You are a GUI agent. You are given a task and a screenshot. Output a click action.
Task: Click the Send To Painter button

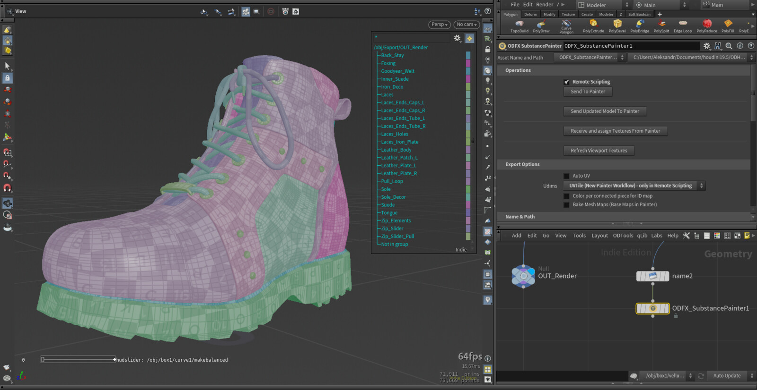(x=588, y=92)
